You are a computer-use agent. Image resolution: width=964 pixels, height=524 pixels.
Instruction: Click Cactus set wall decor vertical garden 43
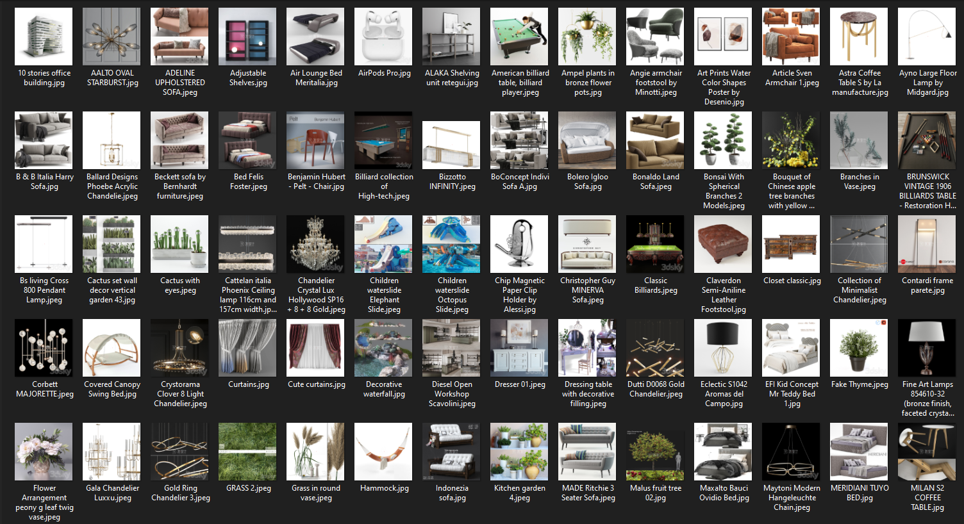(x=112, y=244)
